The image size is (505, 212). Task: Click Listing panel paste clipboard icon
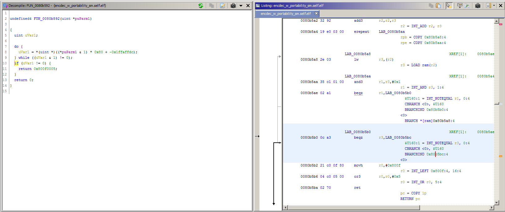click(x=438, y=6)
